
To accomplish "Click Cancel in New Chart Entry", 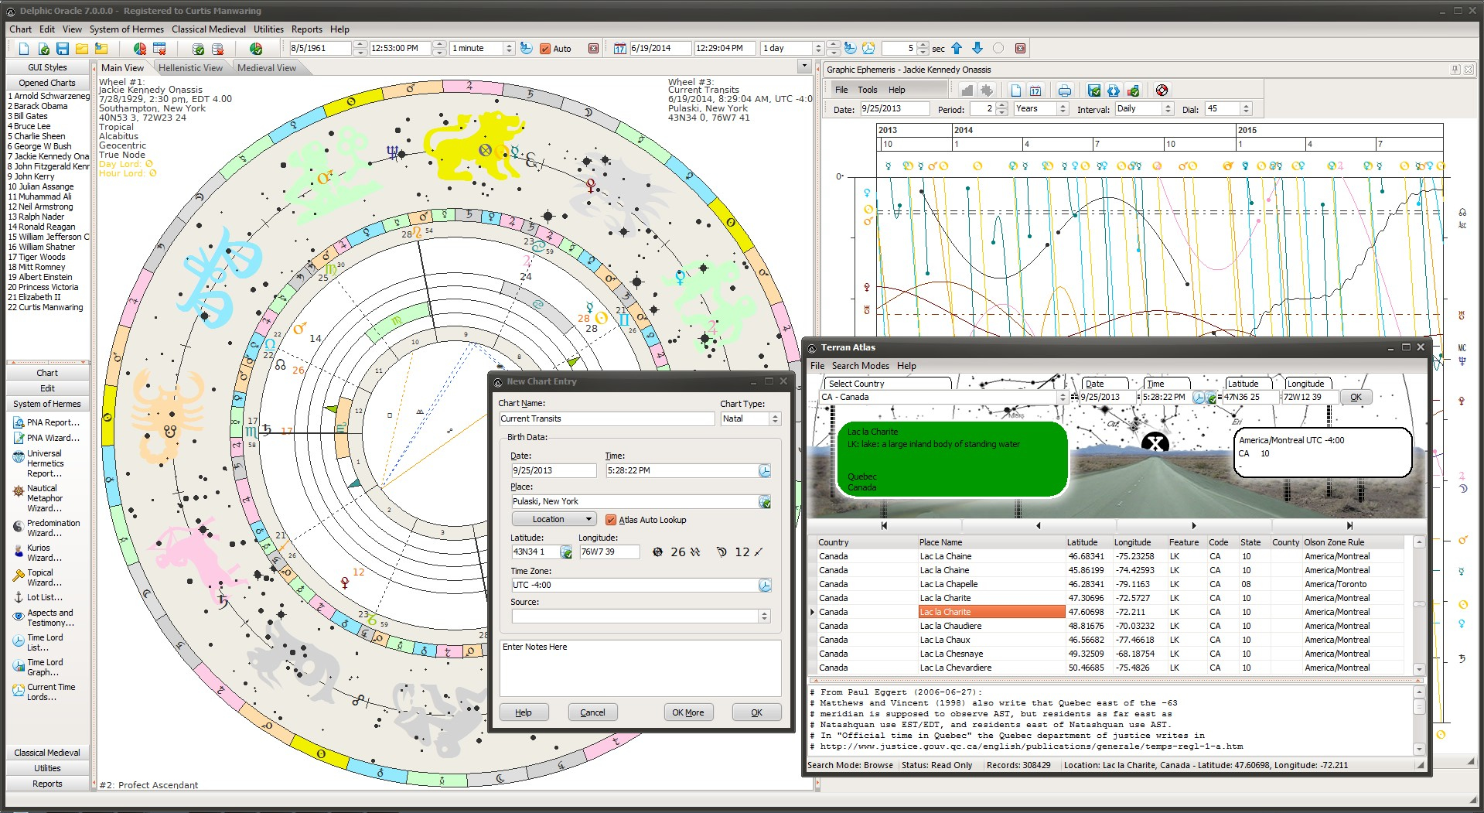I will click(592, 712).
